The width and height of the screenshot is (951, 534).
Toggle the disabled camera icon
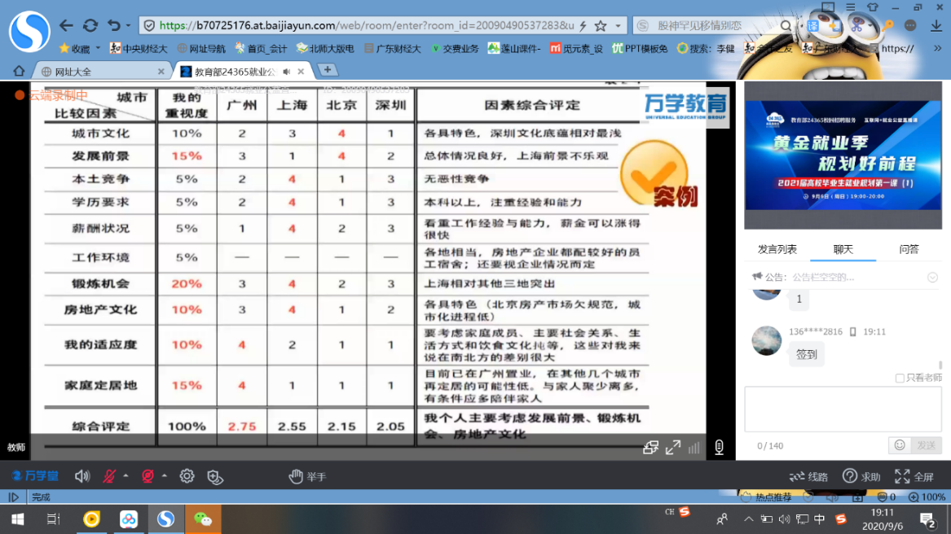click(x=147, y=476)
